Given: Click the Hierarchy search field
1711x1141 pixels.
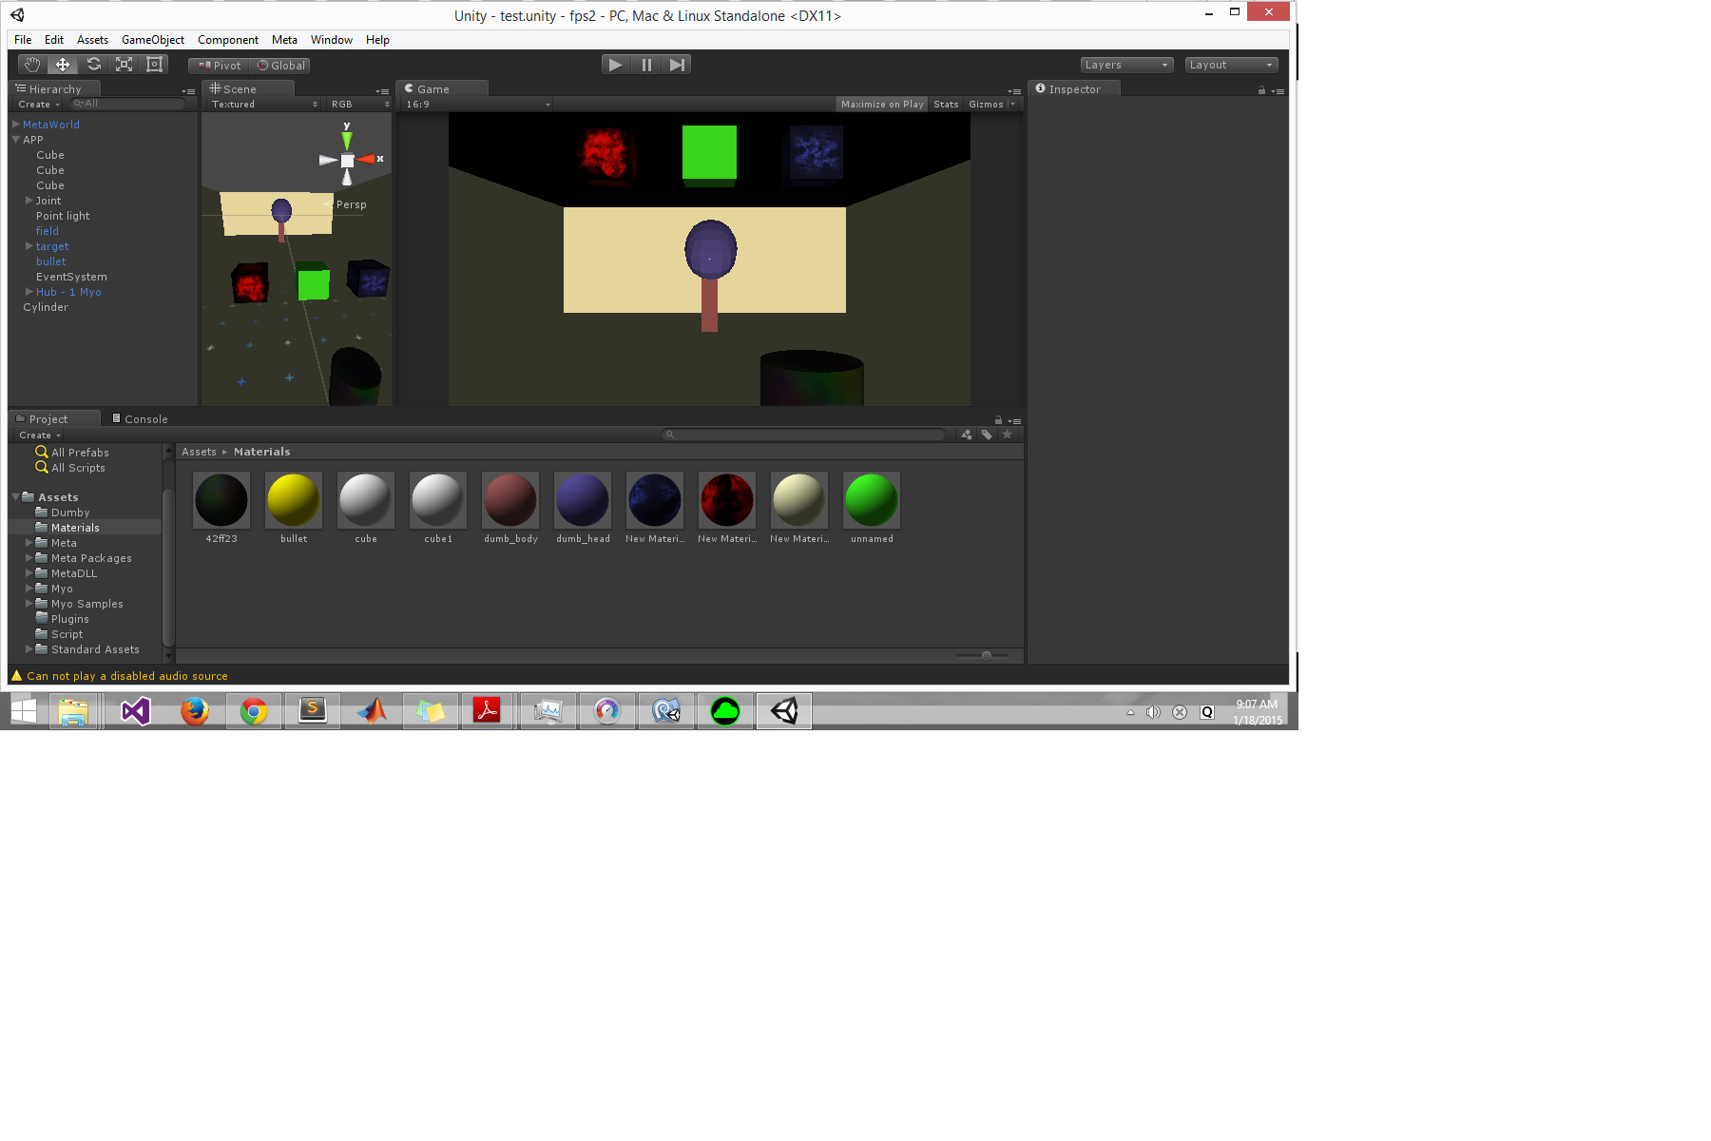Looking at the screenshot, I should click(x=128, y=104).
